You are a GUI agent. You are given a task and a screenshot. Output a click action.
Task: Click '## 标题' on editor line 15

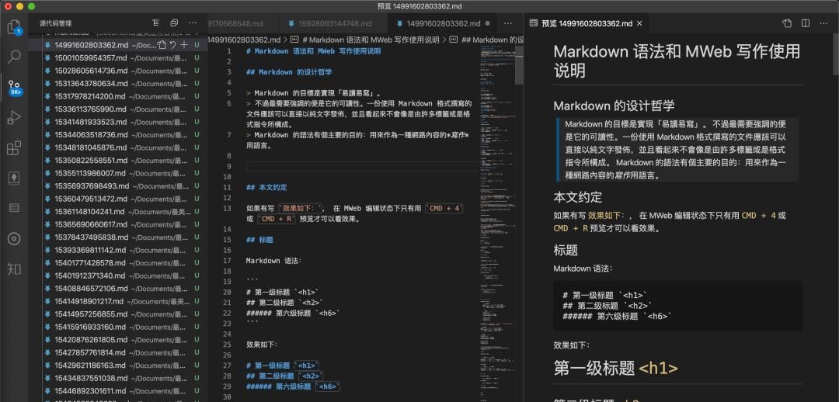pyautogui.click(x=259, y=240)
